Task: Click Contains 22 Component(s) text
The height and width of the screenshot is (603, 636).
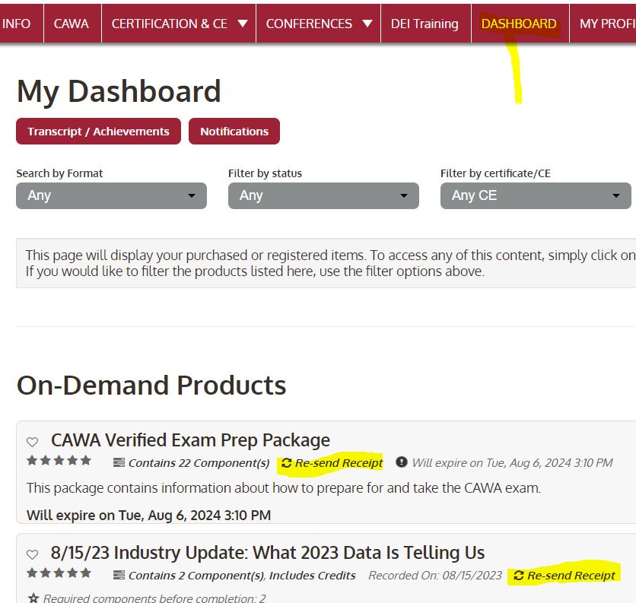Action: coord(199,462)
